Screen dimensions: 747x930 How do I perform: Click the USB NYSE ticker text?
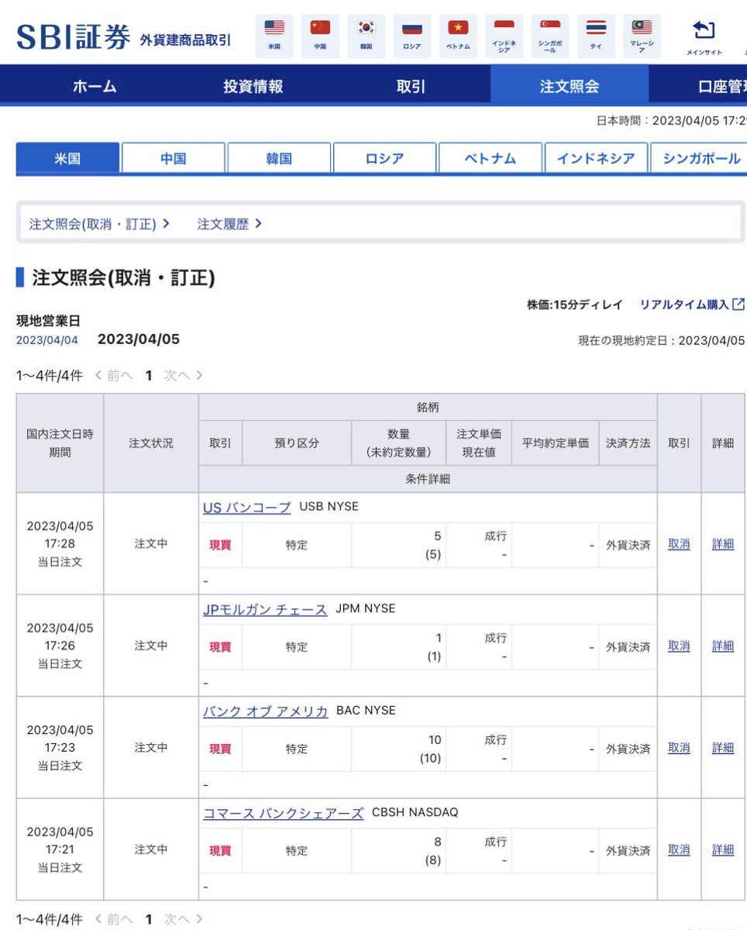pyautogui.click(x=329, y=507)
